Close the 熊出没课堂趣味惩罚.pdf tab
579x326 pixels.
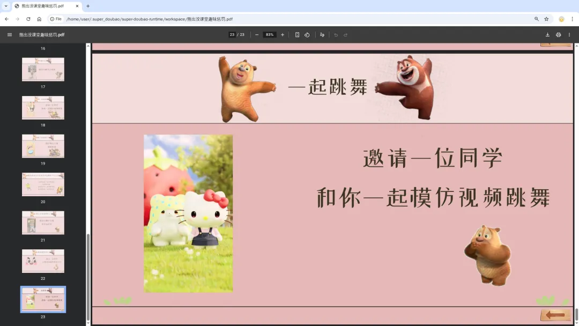[x=77, y=6]
